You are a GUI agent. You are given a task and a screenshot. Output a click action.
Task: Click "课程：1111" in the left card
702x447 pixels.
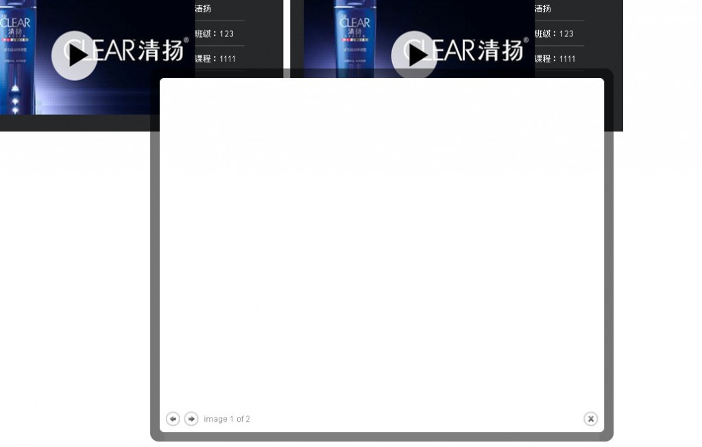pyautogui.click(x=215, y=59)
